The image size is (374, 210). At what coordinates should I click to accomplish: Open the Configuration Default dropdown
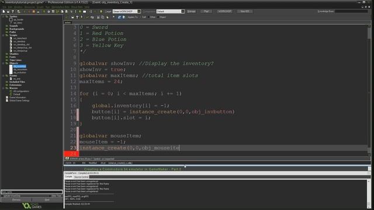183,12
